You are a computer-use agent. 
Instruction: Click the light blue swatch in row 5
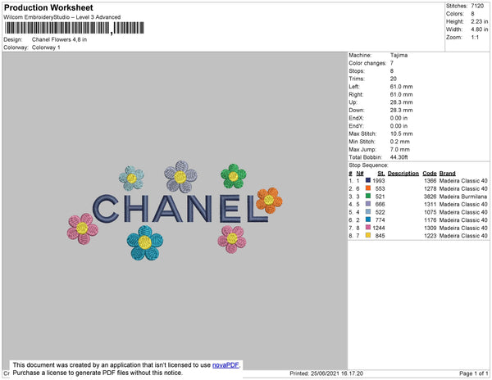[x=368, y=211]
